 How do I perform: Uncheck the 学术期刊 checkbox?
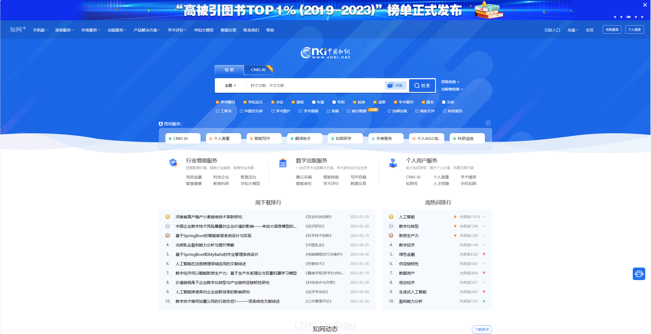click(217, 102)
